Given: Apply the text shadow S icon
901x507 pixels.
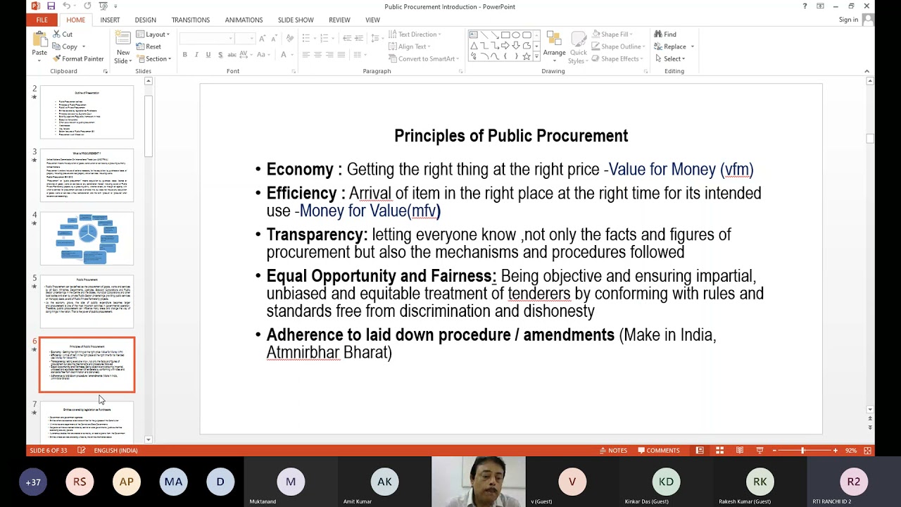Looking at the screenshot, I should [x=220, y=55].
